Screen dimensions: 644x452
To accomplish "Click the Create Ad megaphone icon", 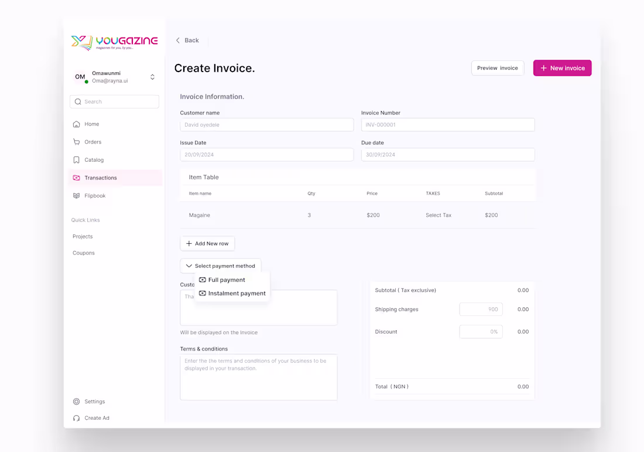I will click(76, 417).
